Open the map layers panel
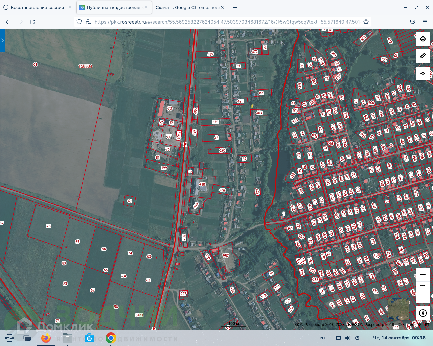The height and width of the screenshot is (346, 433). click(x=423, y=39)
